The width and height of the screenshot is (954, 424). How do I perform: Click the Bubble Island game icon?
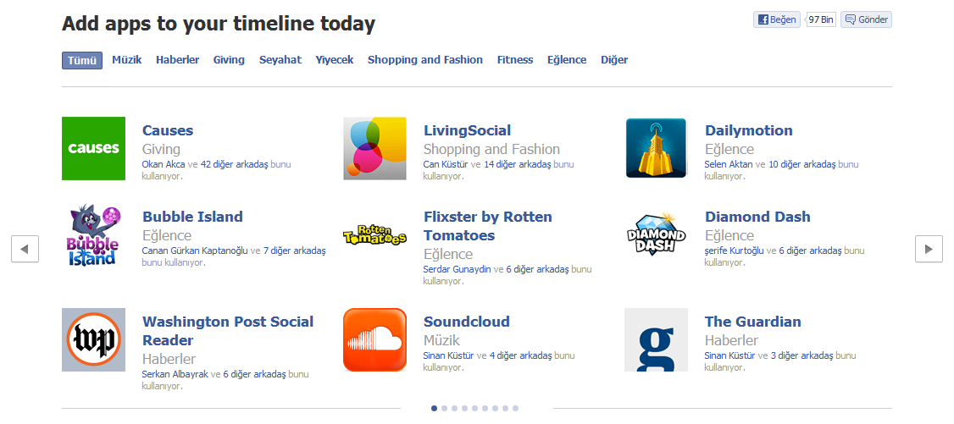[x=93, y=235]
